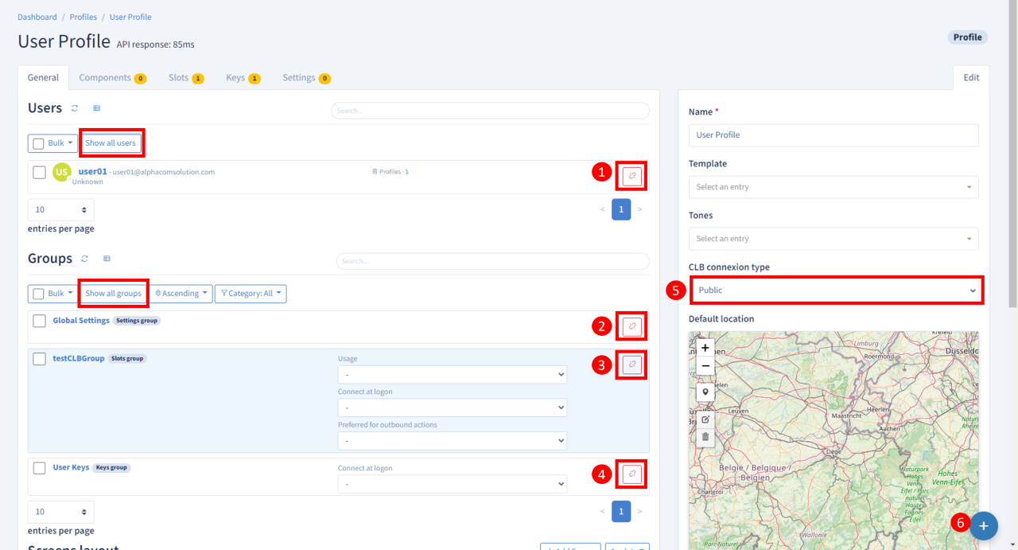This screenshot has height=550, width=1018.
Task: Click the blue floating plus button
Action: [983, 526]
